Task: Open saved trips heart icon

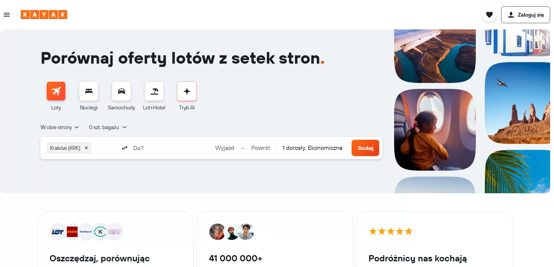Action: pyautogui.click(x=489, y=15)
